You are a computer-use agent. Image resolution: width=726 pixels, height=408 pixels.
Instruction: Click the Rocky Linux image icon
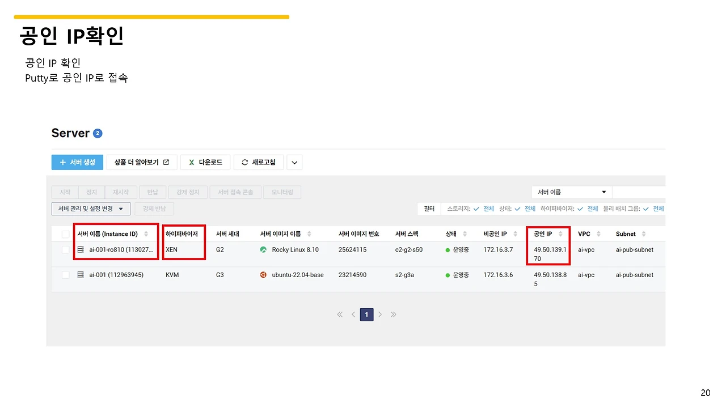[x=263, y=249]
